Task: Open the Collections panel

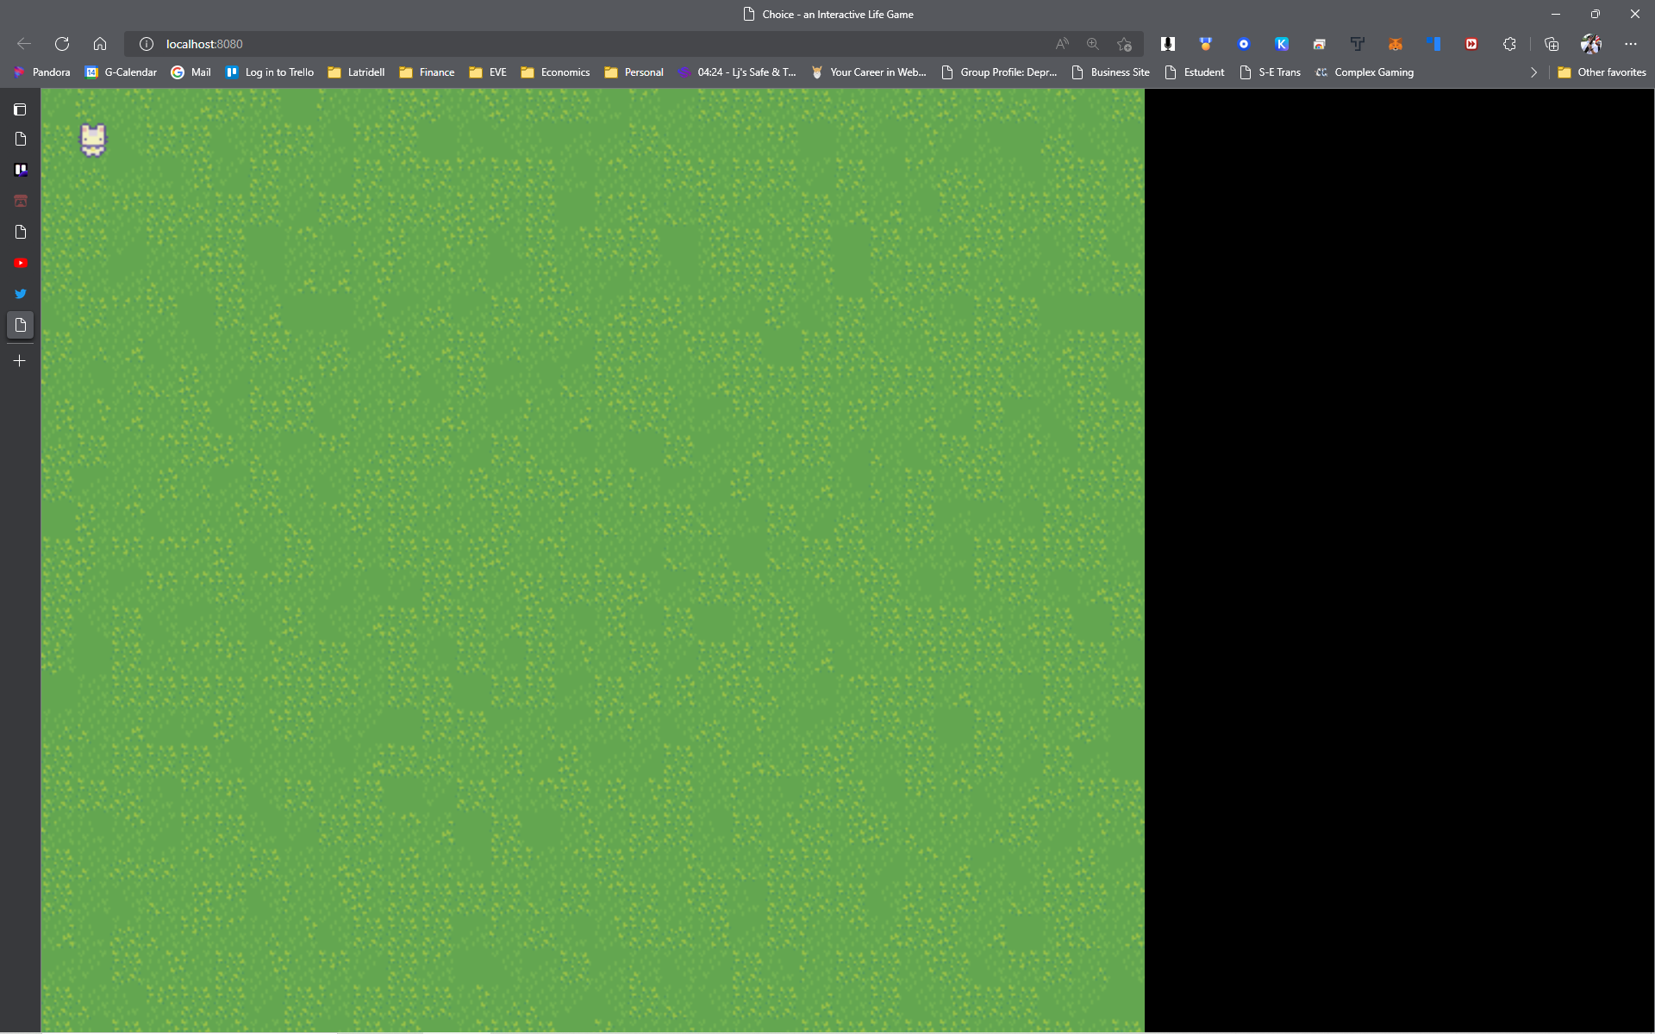Action: click(x=1552, y=43)
